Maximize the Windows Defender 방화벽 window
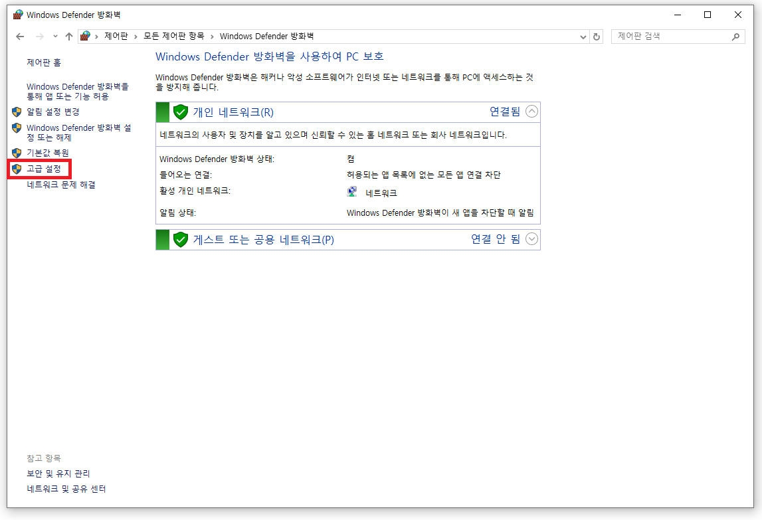 click(708, 15)
